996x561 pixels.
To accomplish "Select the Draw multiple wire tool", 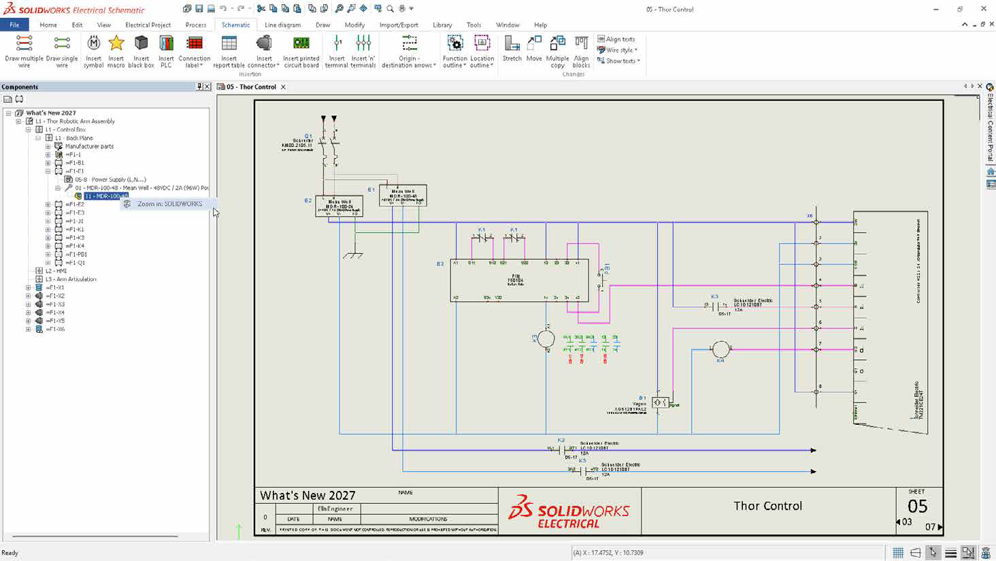I will [24, 51].
